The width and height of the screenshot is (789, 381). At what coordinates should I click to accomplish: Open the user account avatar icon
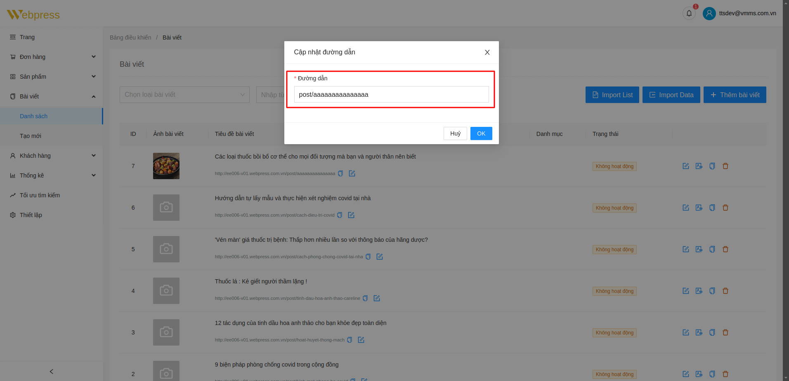tap(709, 14)
